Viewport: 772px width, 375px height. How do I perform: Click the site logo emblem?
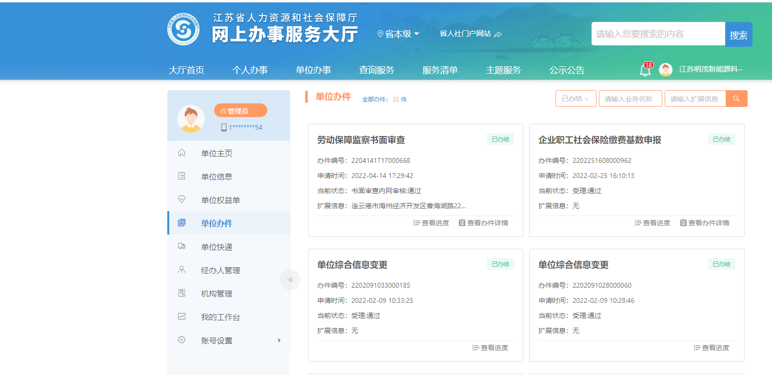[x=183, y=29]
